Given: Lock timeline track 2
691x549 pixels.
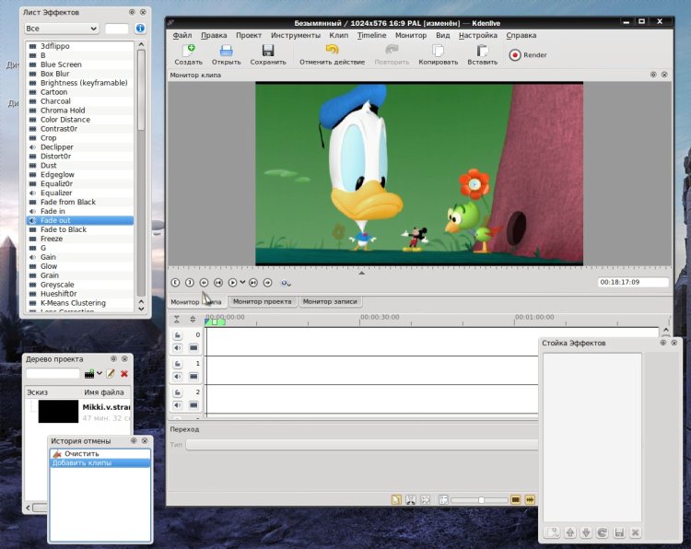Looking at the screenshot, I should tap(178, 393).
